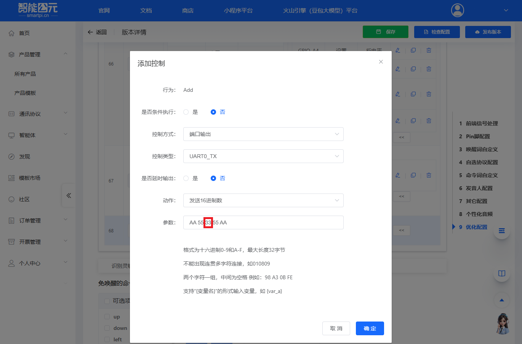Open the 控制类型 UART0_TX dropdown
The image size is (522, 344).
[263, 156]
